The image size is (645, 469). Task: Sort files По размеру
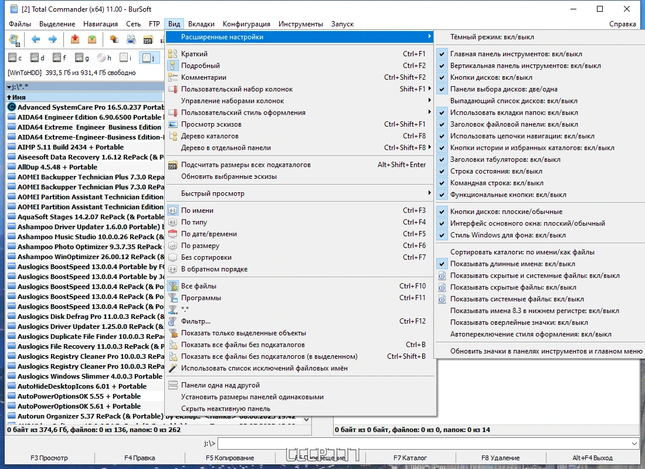[x=300, y=245]
